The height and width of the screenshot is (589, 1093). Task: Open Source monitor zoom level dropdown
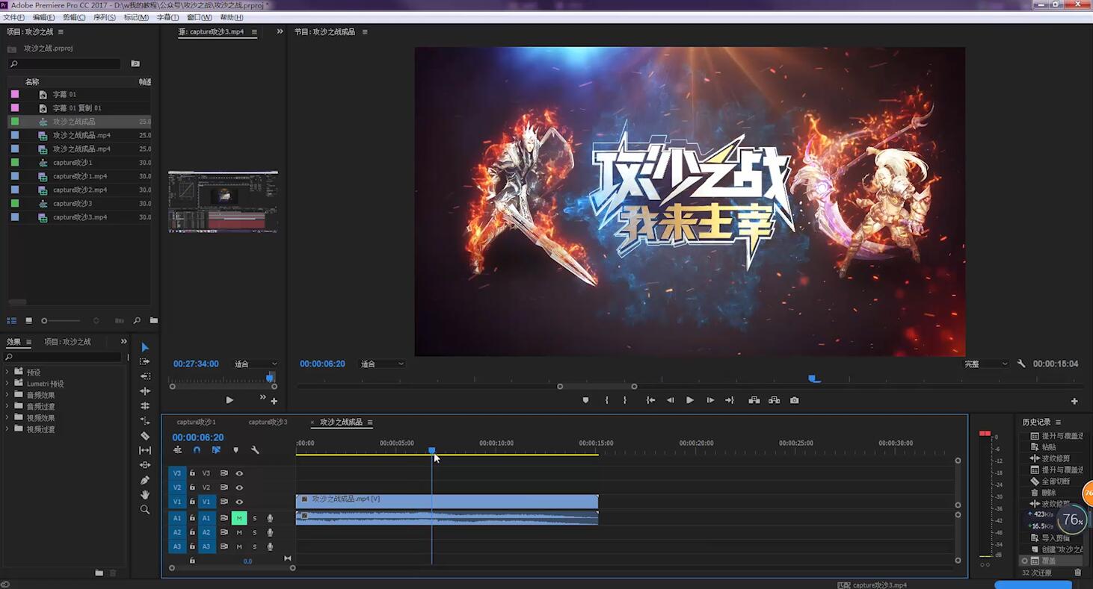[x=256, y=364]
